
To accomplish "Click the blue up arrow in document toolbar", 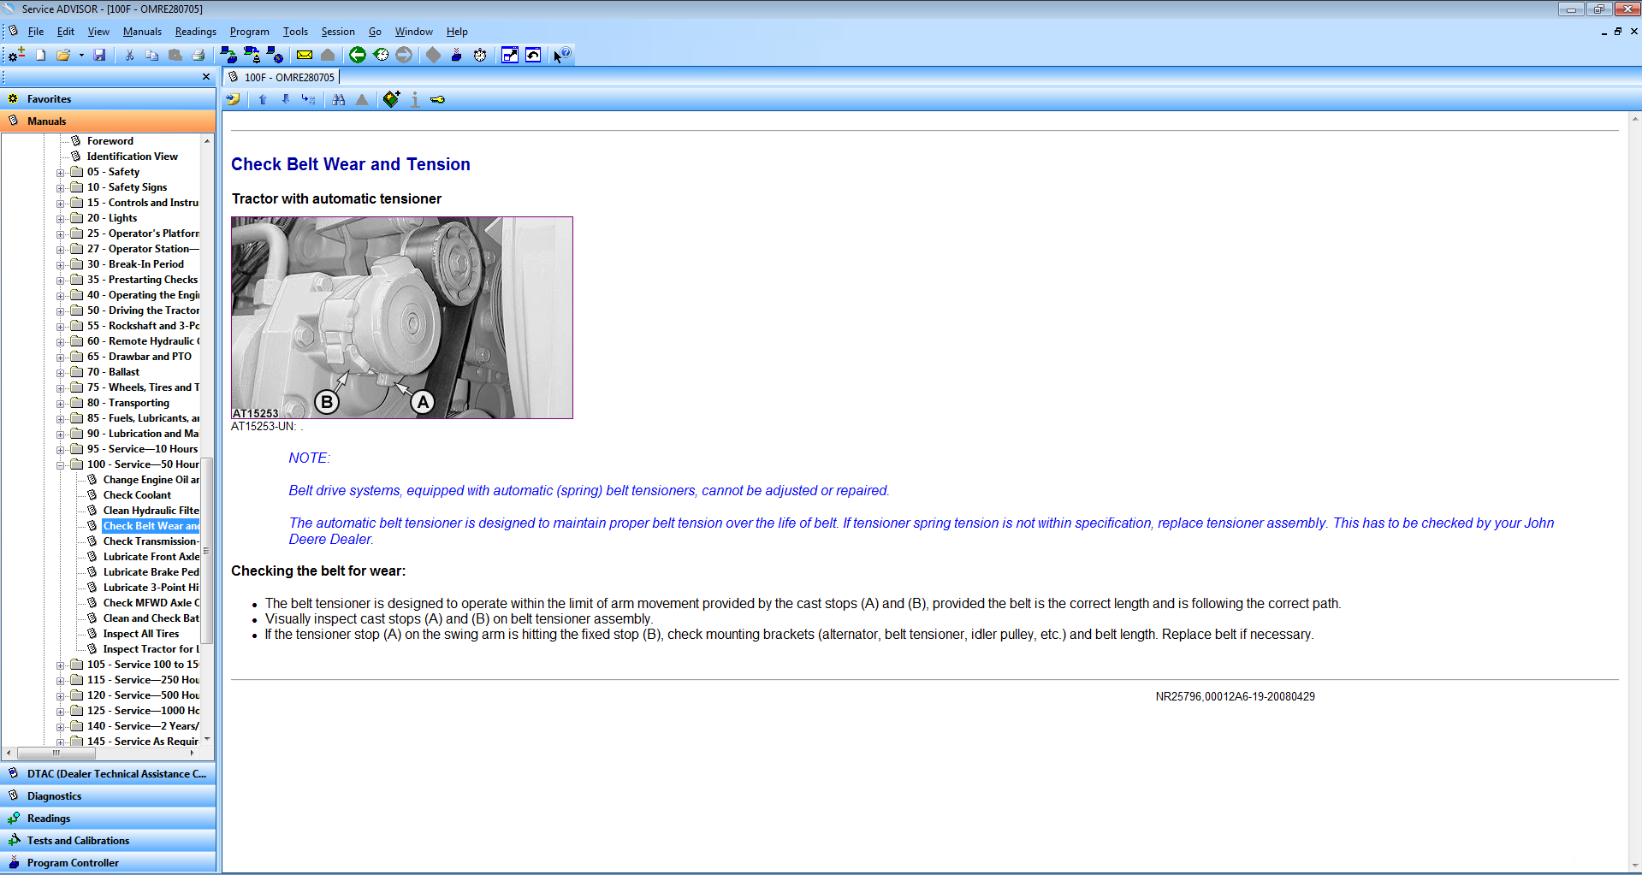I will coord(263,100).
